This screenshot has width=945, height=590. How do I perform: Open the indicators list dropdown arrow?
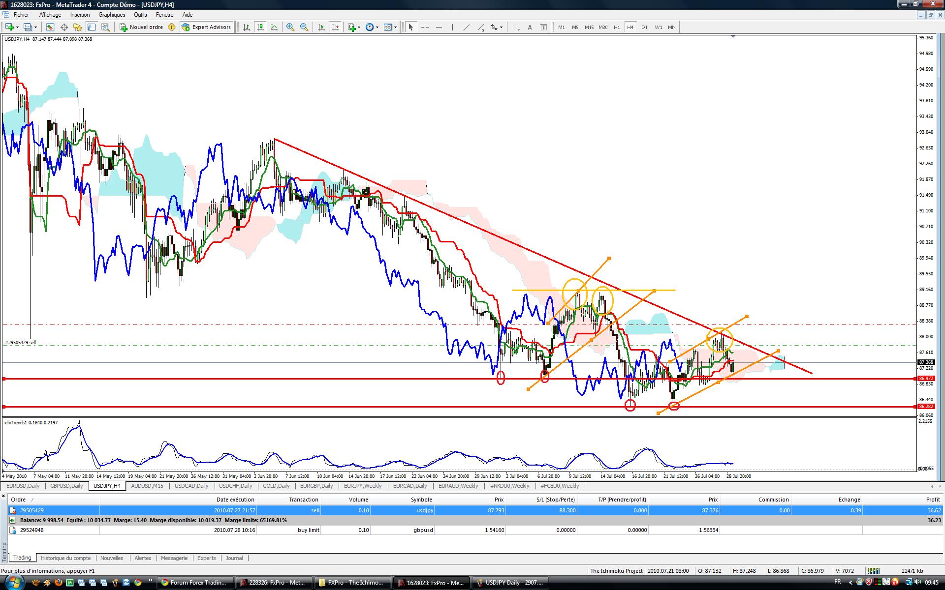pyautogui.click(x=359, y=28)
